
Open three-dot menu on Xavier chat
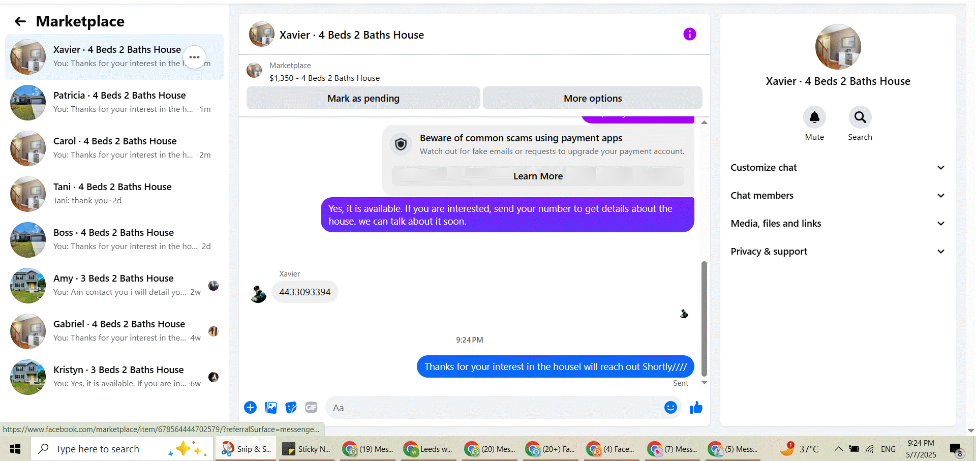click(194, 57)
